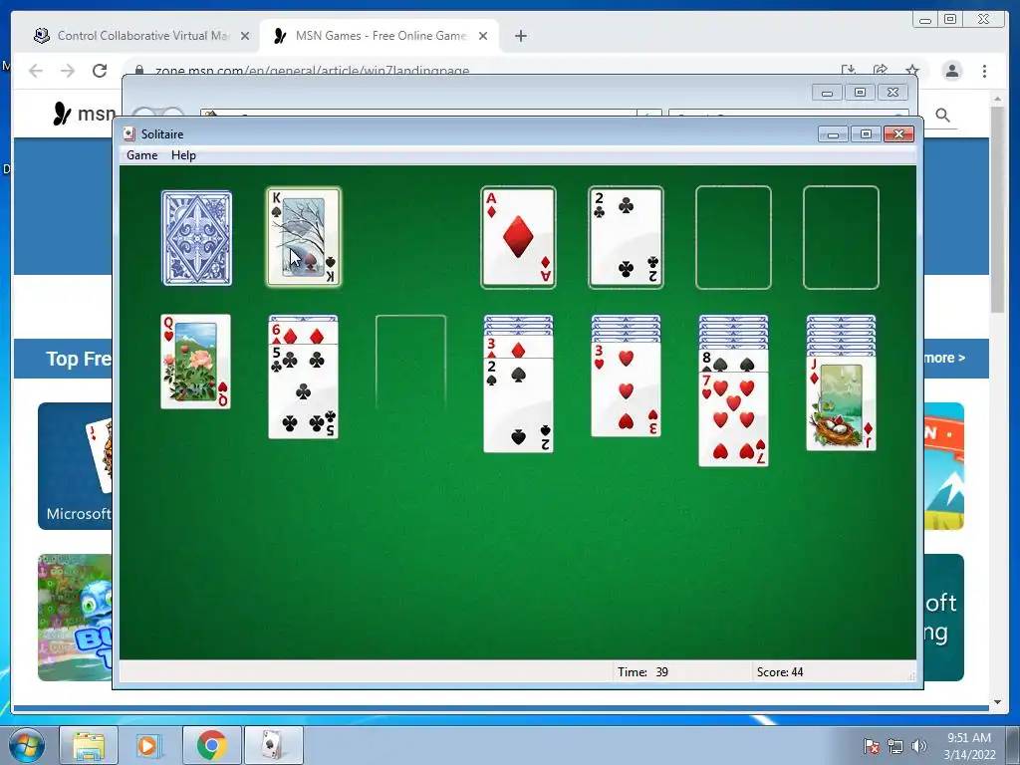Click the fourth empty foundation slot
1020x765 pixels.
tap(841, 237)
